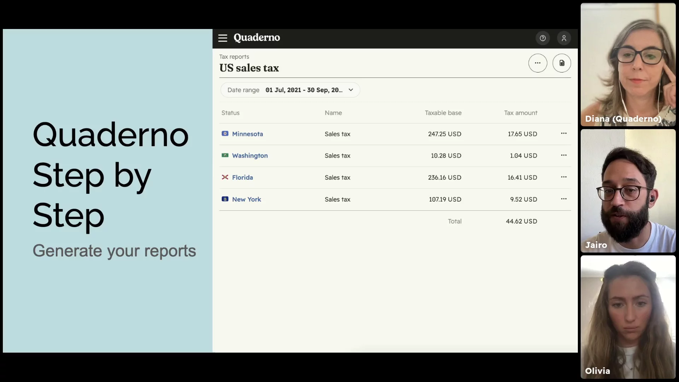Image resolution: width=679 pixels, height=382 pixels.
Task: Select Diana (Quaderno) video thumbnail
Action: (x=628, y=65)
